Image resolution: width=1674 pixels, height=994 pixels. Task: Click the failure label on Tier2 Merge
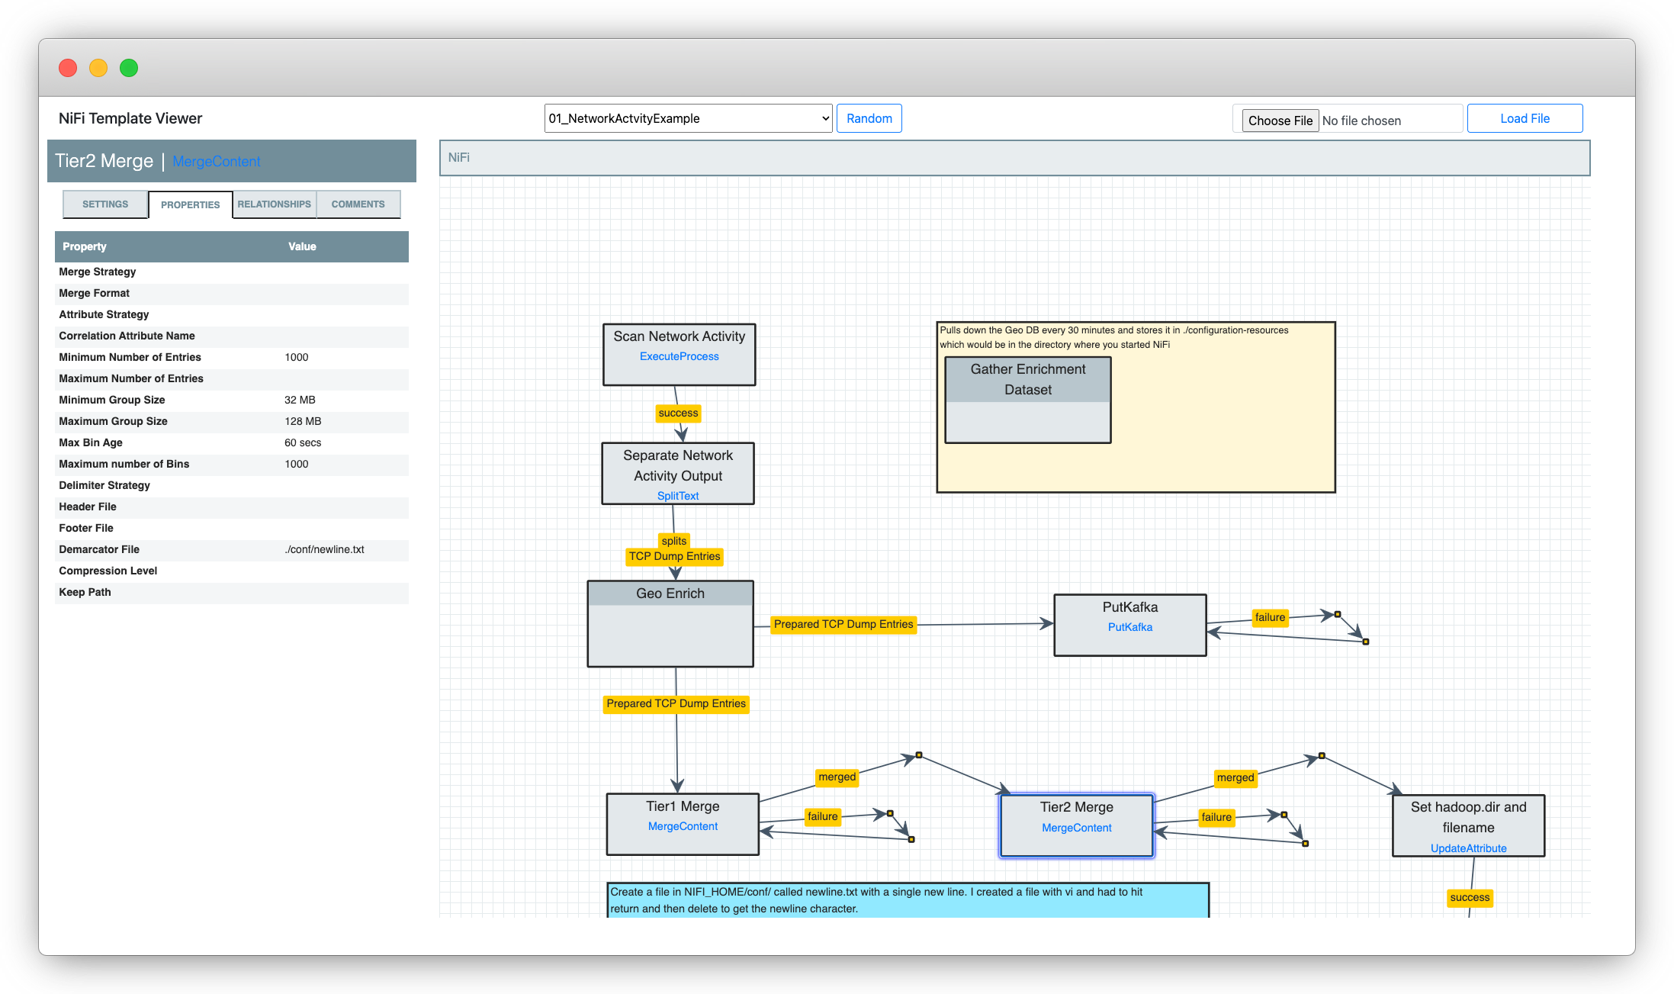point(1216,817)
